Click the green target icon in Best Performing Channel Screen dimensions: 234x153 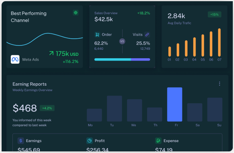pos(76,13)
